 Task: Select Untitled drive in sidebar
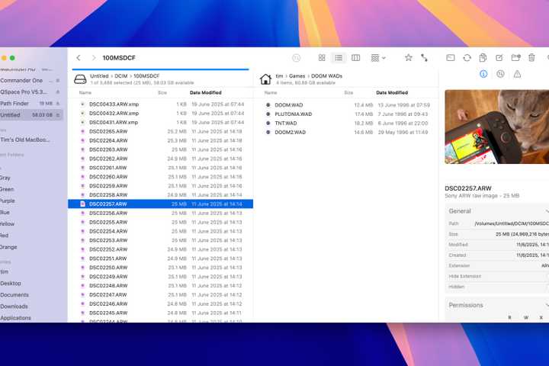[30, 115]
